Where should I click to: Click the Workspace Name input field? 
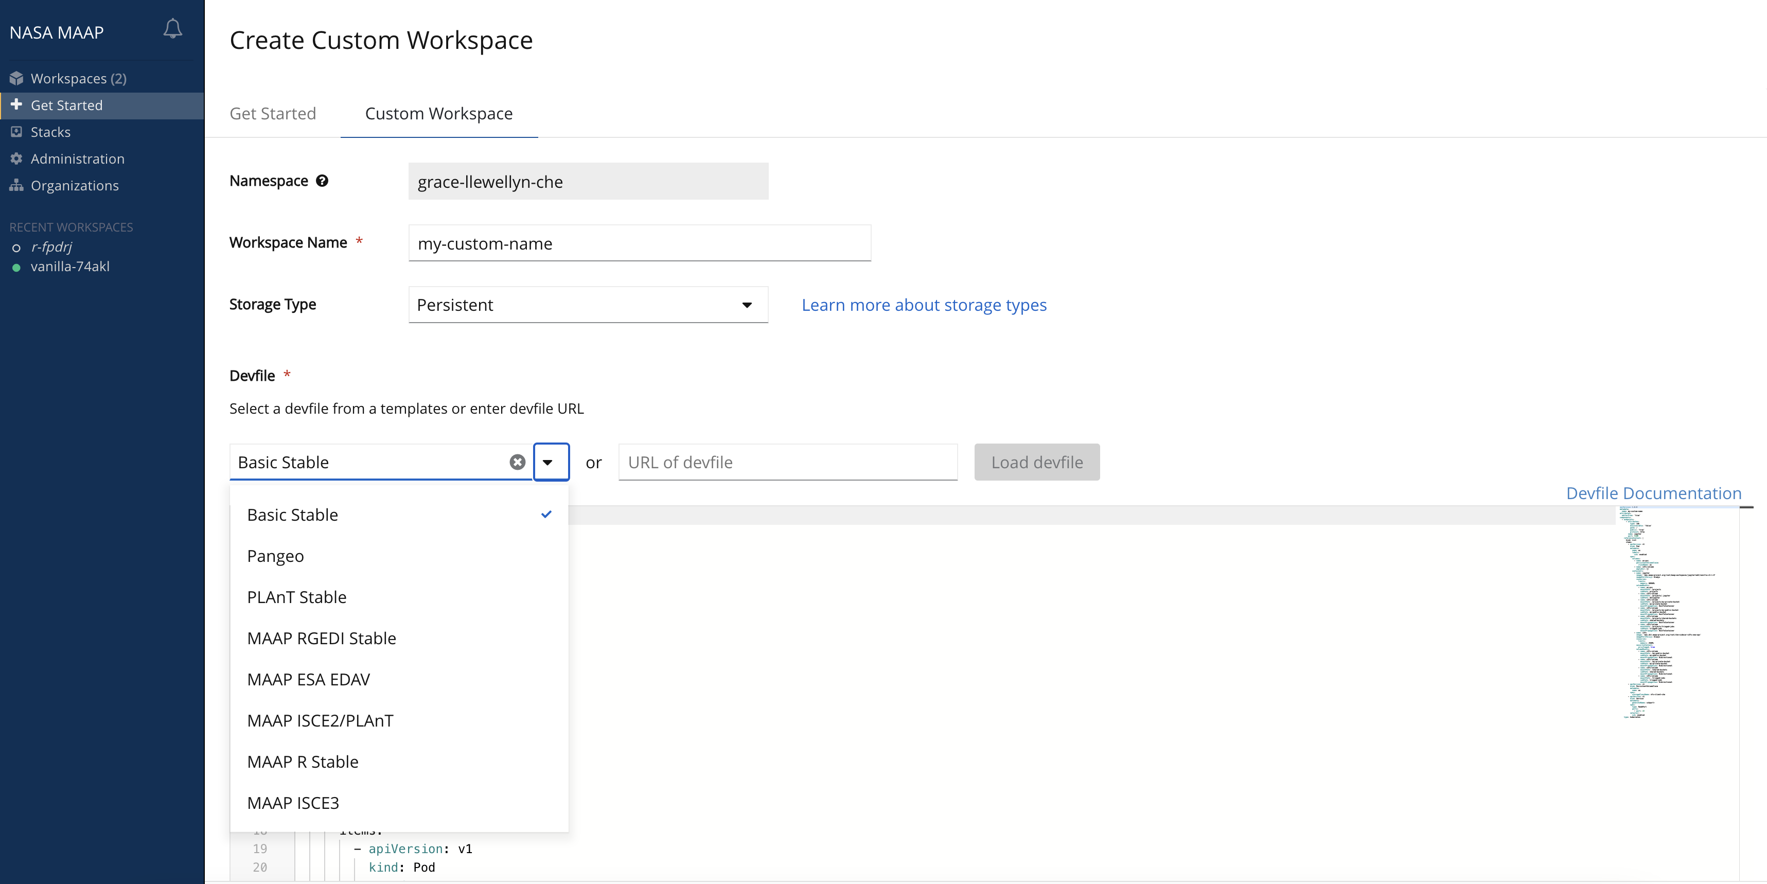[x=639, y=243]
